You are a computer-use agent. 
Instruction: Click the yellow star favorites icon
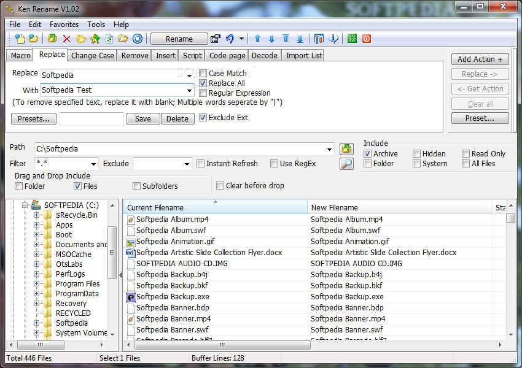click(x=95, y=39)
